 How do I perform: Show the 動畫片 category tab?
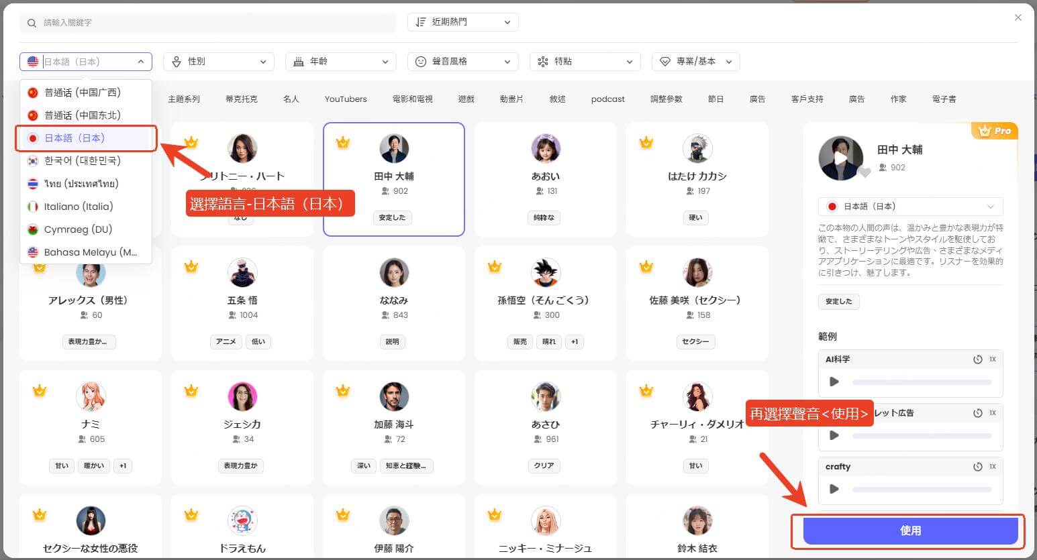pyautogui.click(x=511, y=99)
